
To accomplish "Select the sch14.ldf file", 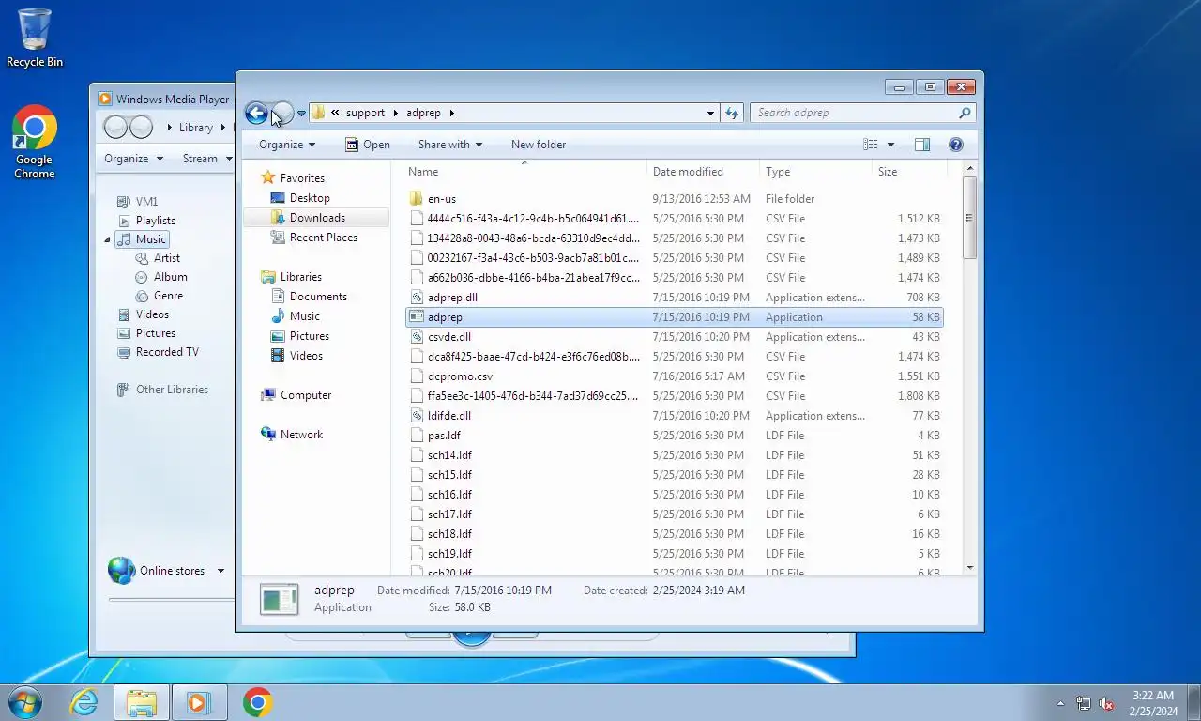I will click(x=674, y=455).
